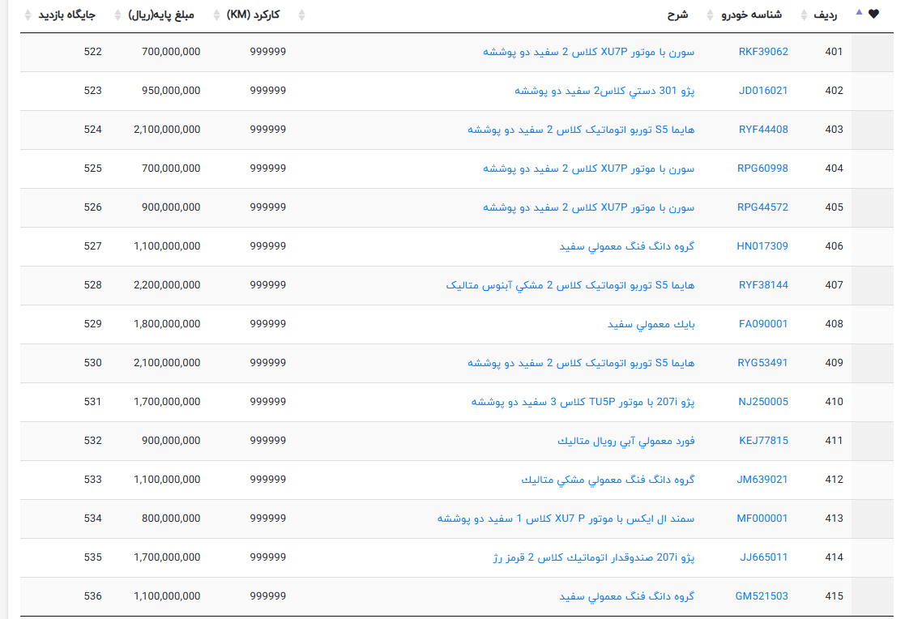The width and height of the screenshot is (905, 619).
Task: Select visit location 536 cell
Action: (93, 596)
